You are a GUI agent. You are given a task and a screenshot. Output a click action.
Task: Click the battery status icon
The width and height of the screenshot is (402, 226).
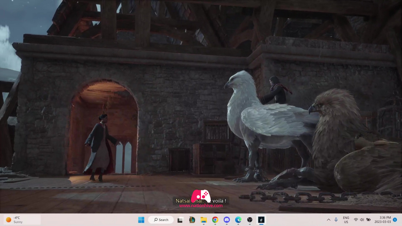(x=368, y=220)
